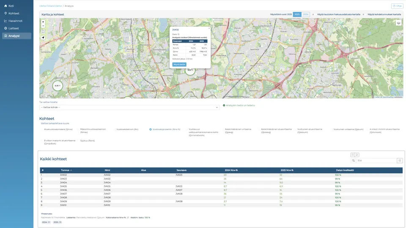
Task: Click Tunnus cell JVK10 in row 9
Action: coord(63,205)
